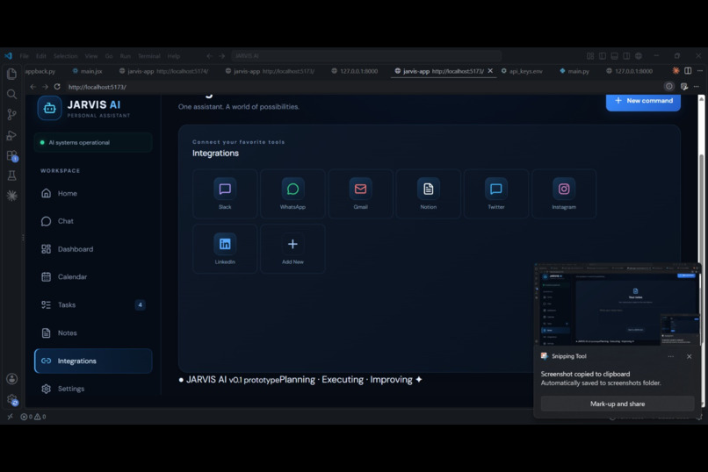Switch to the appback.py tab
This screenshot has width=708, height=472.
[40, 71]
